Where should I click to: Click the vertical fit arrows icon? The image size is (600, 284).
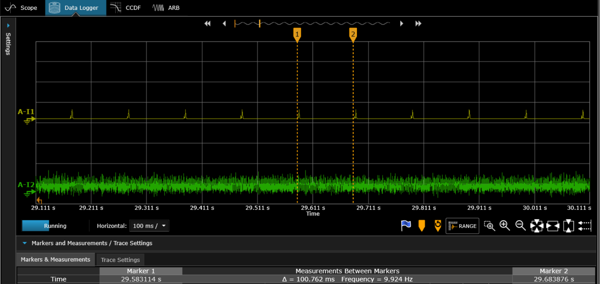point(568,226)
